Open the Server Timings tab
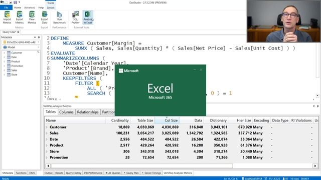321x180 pixels. 151,173
